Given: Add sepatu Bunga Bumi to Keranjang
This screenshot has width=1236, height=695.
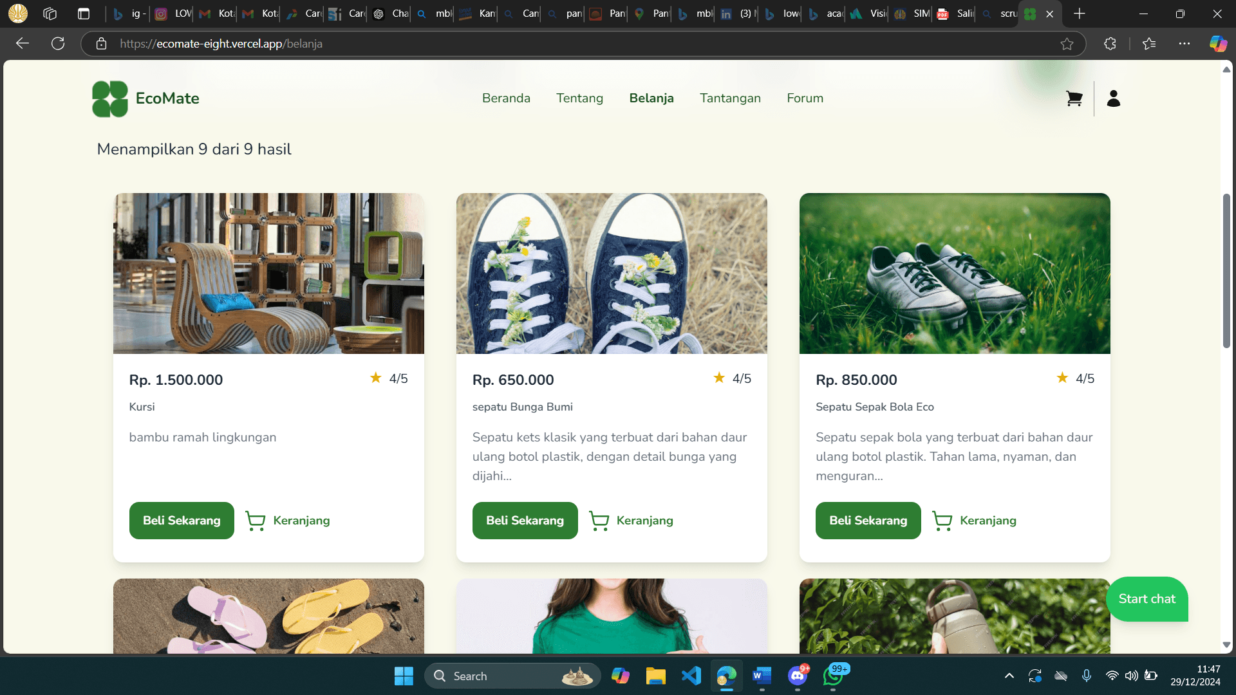Looking at the screenshot, I should click(631, 521).
